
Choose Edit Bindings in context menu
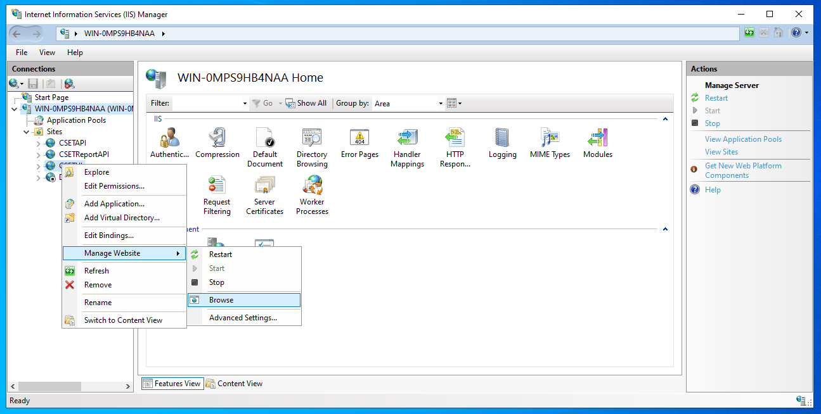coord(124,235)
